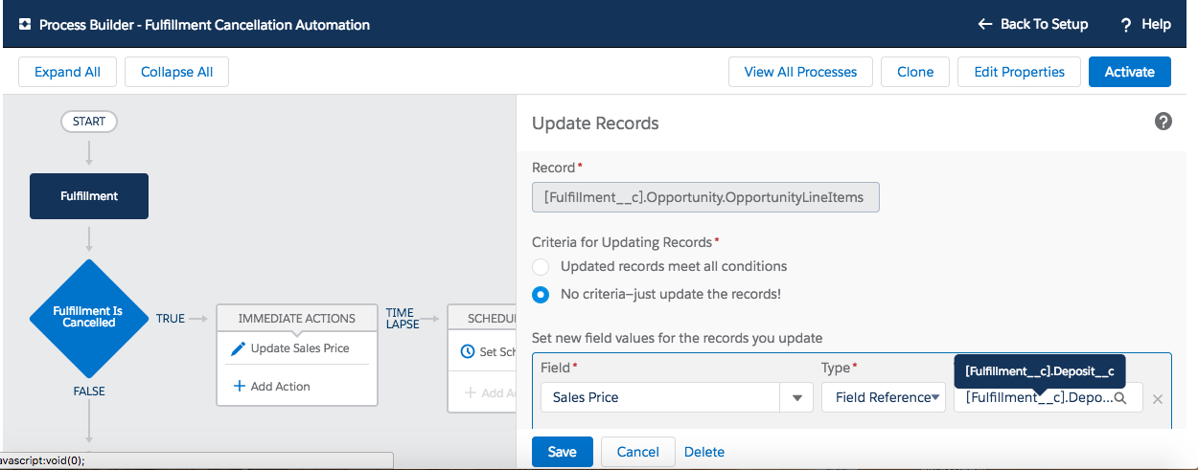The height and width of the screenshot is (470, 1198).
Task: Remove the field row with the X icon
Action: tap(1157, 398)
